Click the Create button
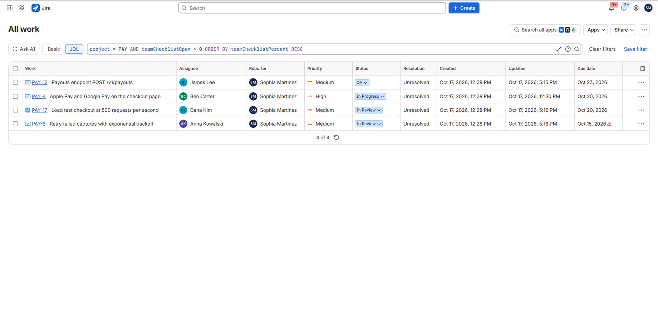Image resolution: width=658 pixels, height=322 pixels. 464,8
